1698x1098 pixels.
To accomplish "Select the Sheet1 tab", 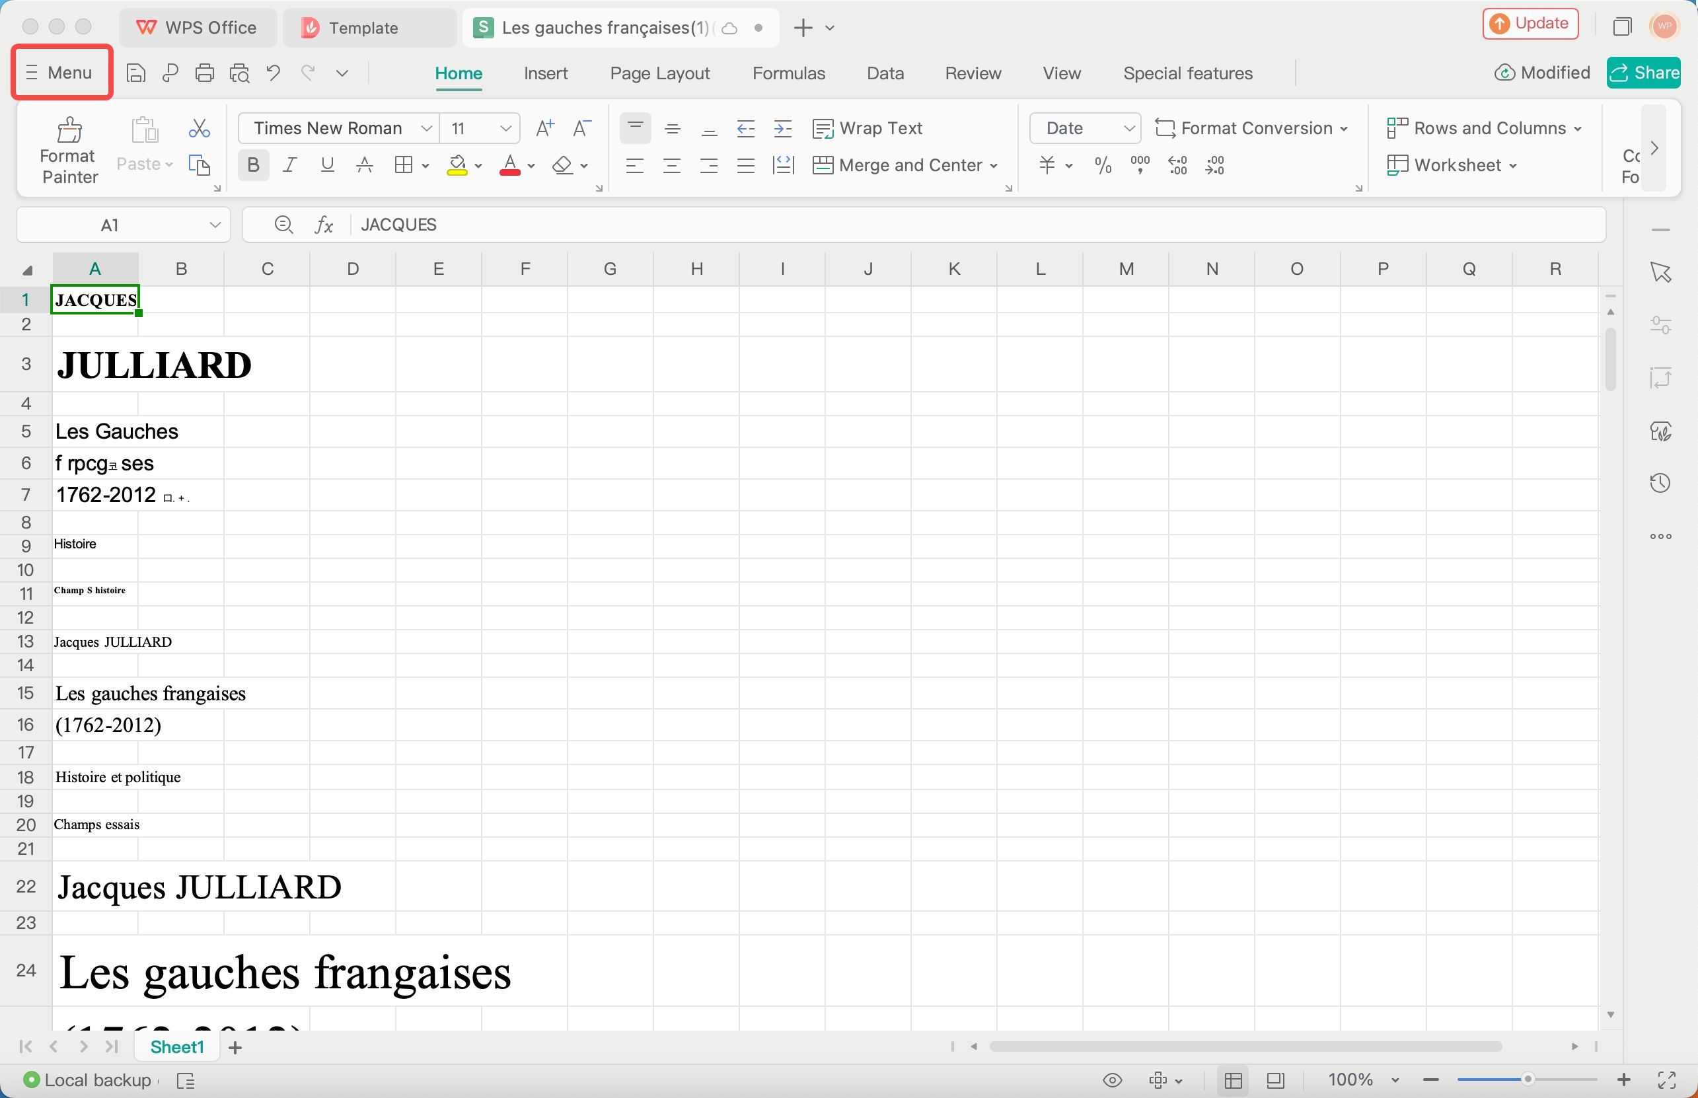I will coord(177,1046).
